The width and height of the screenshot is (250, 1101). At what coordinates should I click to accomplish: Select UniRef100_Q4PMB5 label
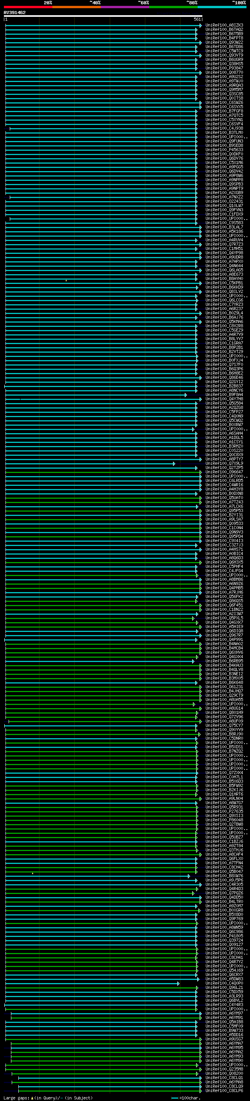pyautogui.click(x=224, y=588)
